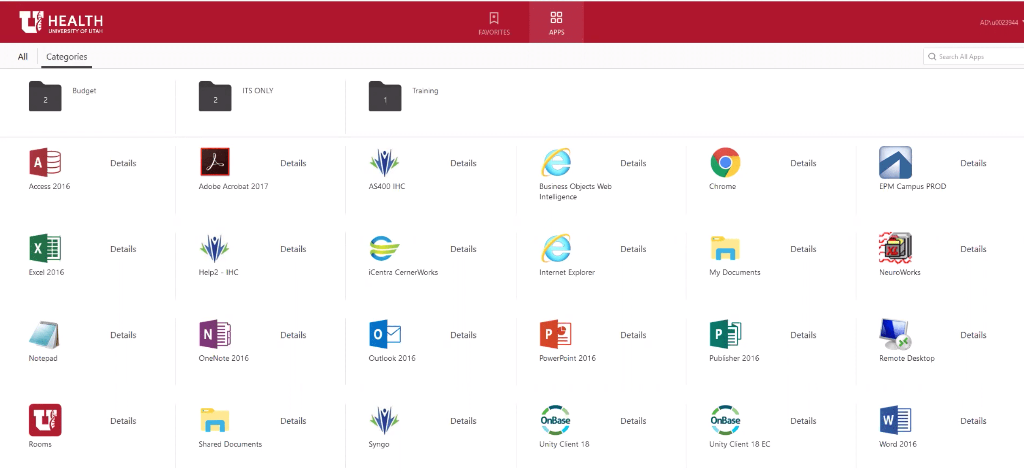Screen dimensions: 1024x474
Task: Open Details for EPM Campus PROD
Action: [x=973, y=163]
